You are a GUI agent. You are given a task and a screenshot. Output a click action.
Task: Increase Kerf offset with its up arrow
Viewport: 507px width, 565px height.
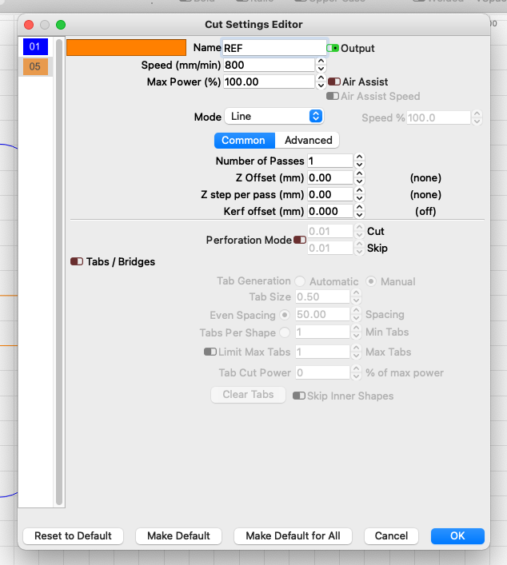(x=359, y=208)
